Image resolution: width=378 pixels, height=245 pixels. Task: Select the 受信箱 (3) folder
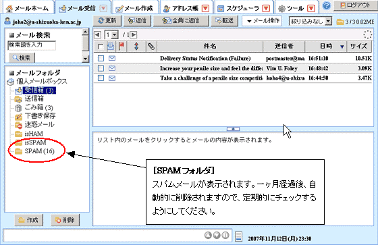39,90
